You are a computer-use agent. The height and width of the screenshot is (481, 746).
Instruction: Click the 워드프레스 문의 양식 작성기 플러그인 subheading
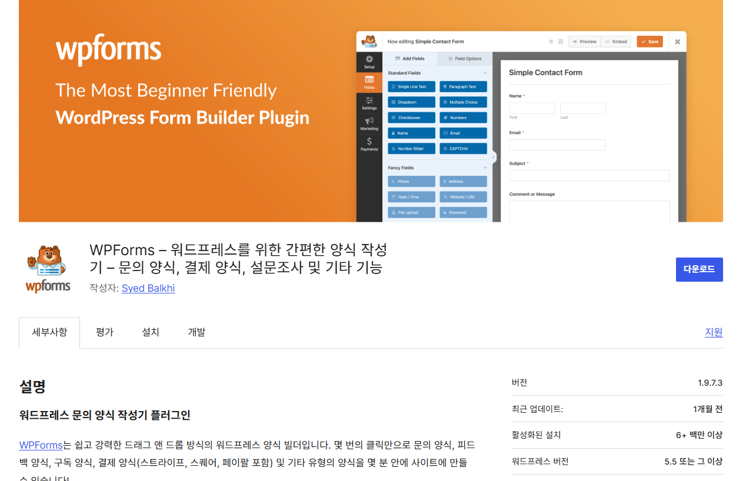(105, 415)
